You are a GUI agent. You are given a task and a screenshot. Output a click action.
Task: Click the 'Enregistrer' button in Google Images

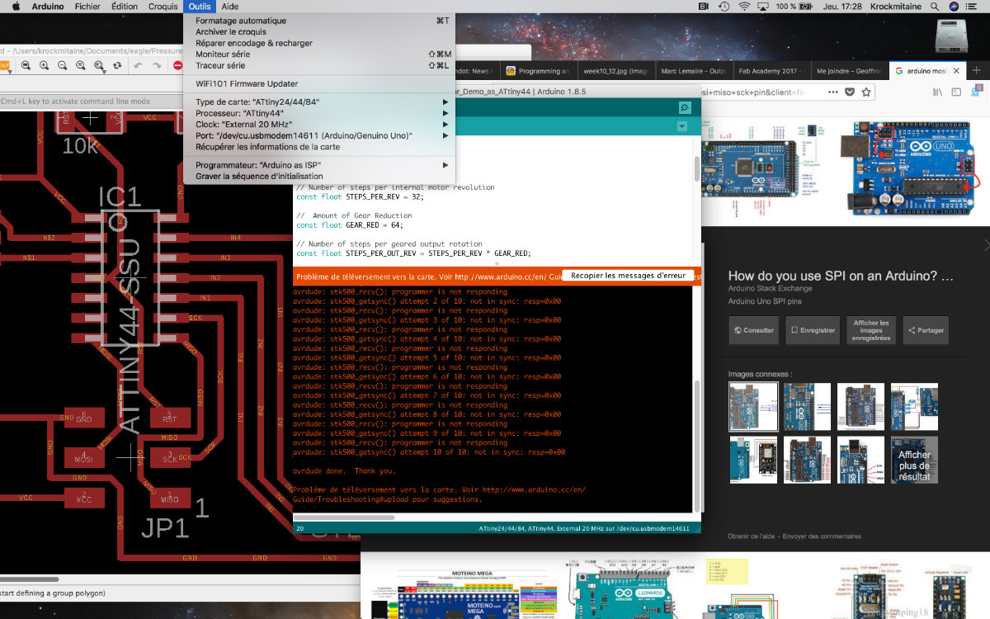point(811,330)
